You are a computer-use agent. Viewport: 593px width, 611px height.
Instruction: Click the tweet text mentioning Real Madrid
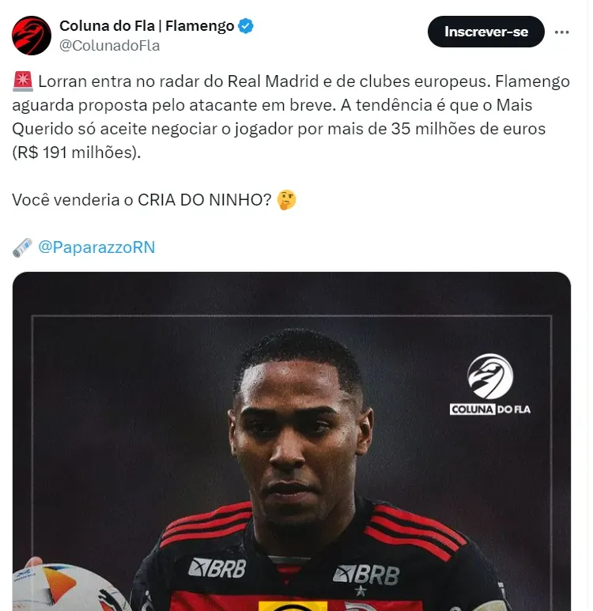[291, 117]
